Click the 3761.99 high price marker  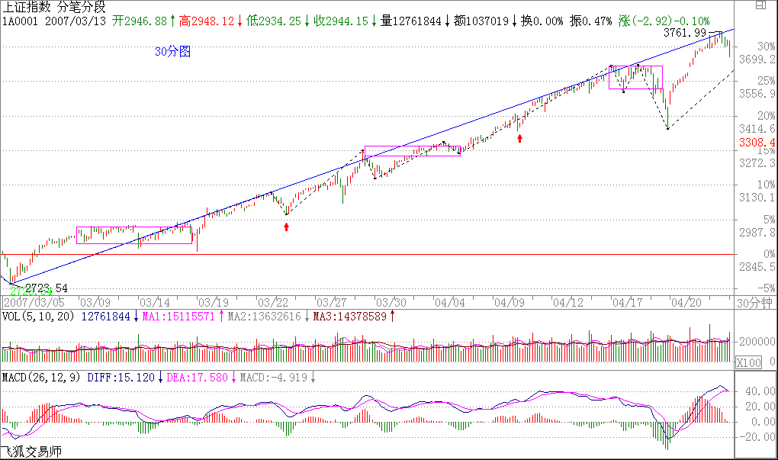tap(684, 33)
